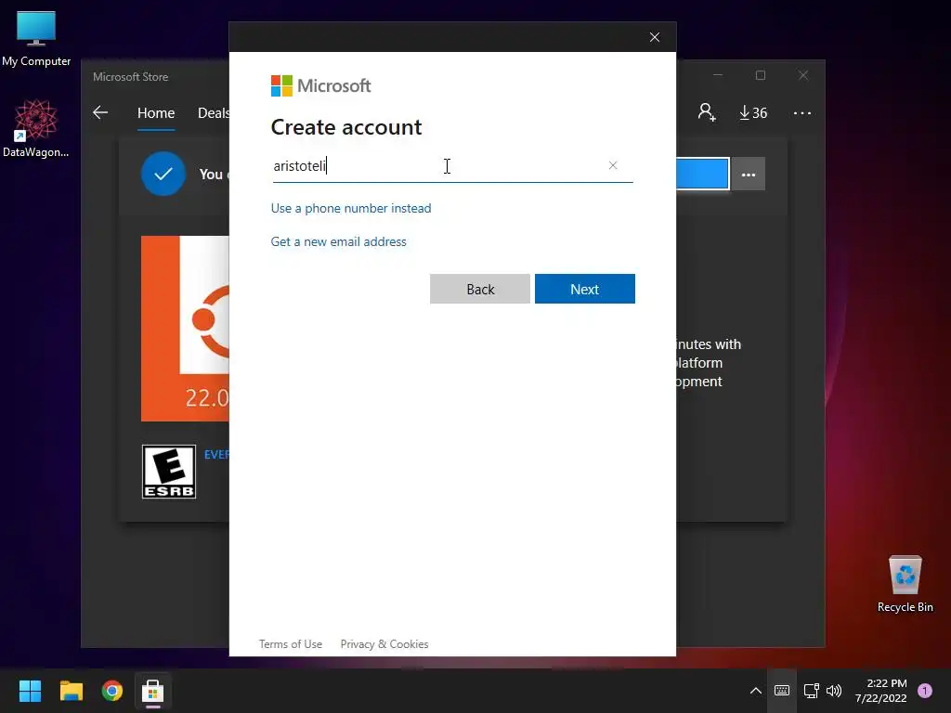The image size is (951, 713).
Task: Select the Deals tab in Microsoft Store
Action: 214,112
